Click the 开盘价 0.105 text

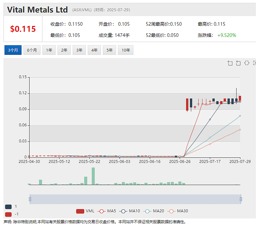(114, 24)
